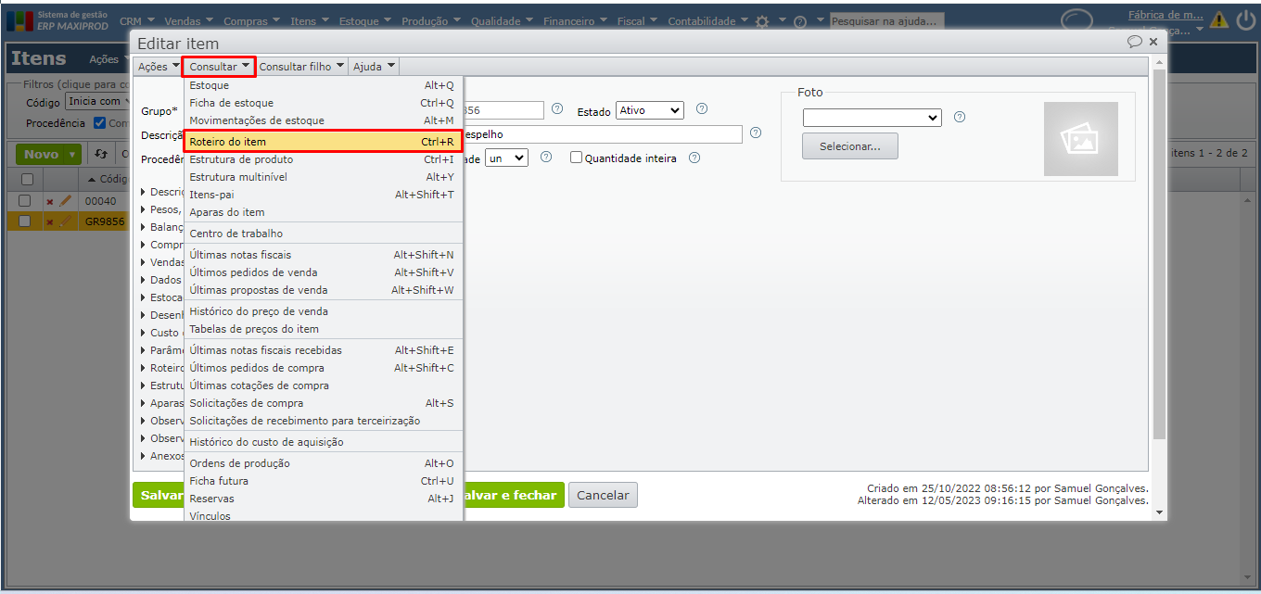Viewport: 1261px width, 594px height.
Task: Click the Selecionar... photo button
Action: click(850, 145)
